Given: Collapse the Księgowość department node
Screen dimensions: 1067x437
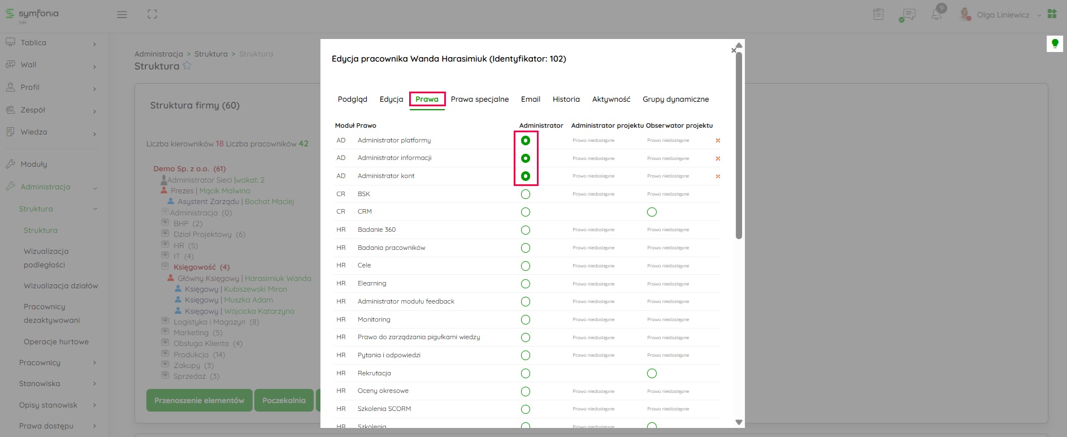Looking at the screenshot, I should (165, 266).
